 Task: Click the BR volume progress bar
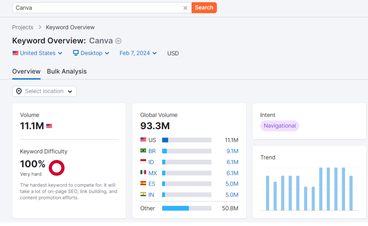[x=187, y=151]
